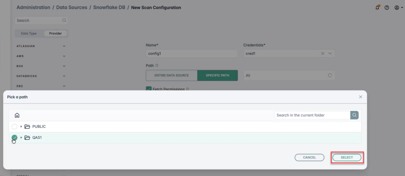Image resolution: width=405 pixels, height=176 pixels.
Task: Choose the ENTIRE DATA SOURCE option
Action: pos(172,75)
